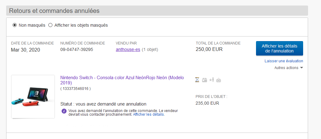Click order total '250,00 EUR'
Viewport: 321px width, 139px height.
pos(209,49)
